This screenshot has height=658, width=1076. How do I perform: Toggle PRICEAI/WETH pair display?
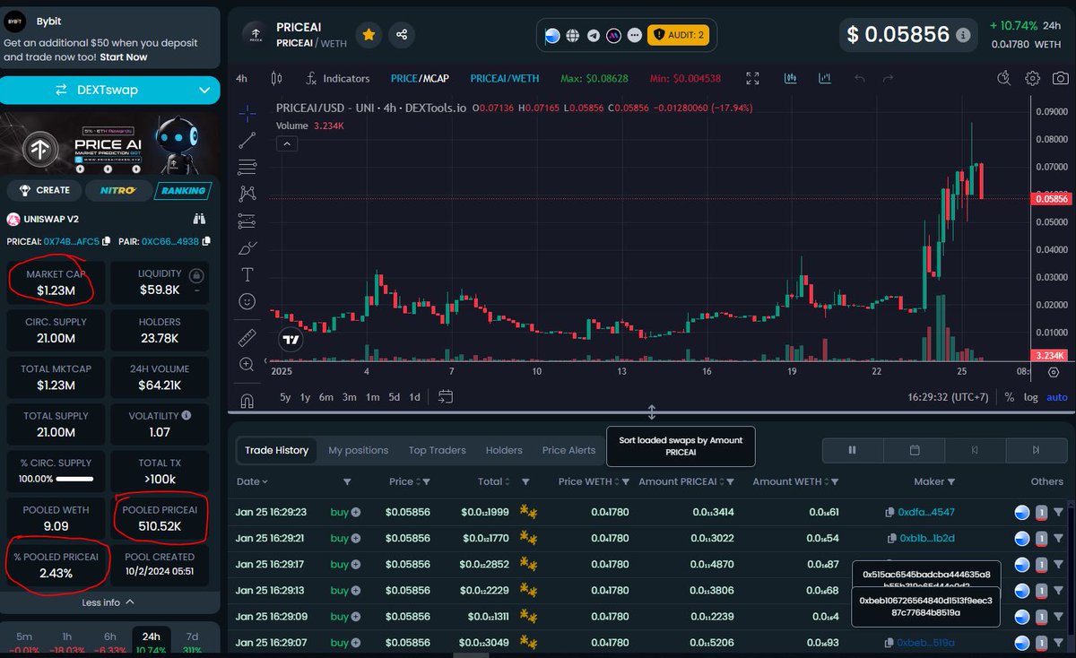click(505, 79)
